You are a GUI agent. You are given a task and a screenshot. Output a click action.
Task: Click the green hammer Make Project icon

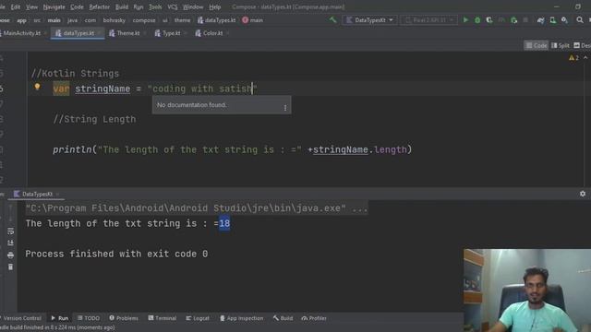click(x=332, y=19)
